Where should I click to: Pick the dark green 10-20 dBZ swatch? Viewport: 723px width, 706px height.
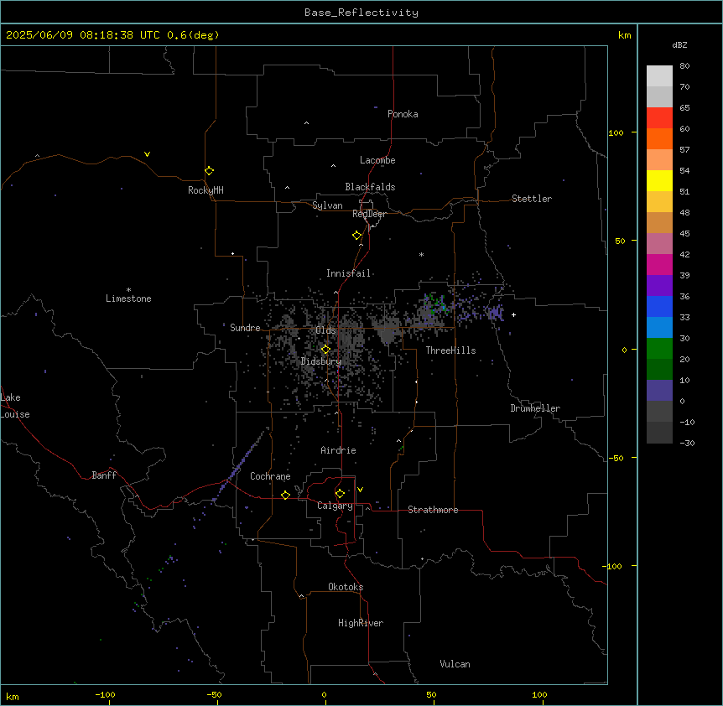tap(659, 370)
